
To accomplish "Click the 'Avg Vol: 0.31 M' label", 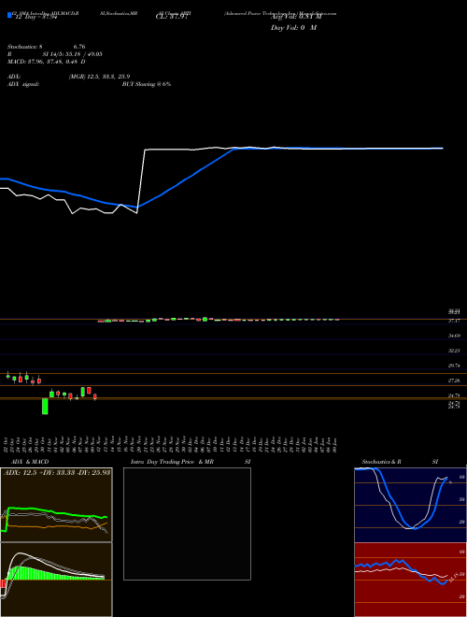I will point(296,17).
